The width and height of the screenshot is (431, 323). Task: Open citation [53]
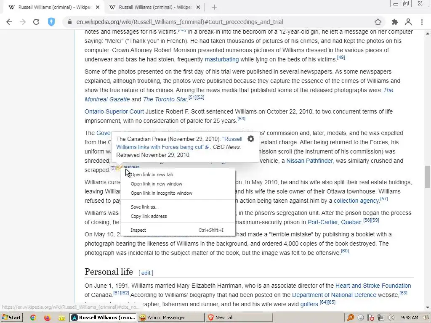click(241, 119)
